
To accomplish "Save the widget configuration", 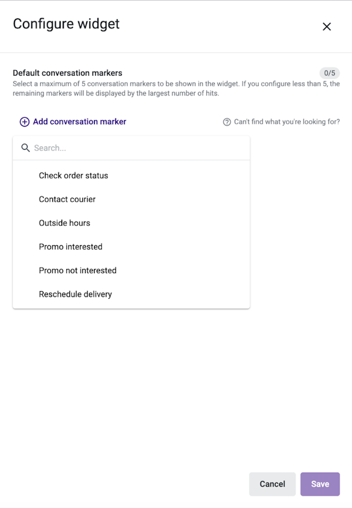I will pos(320,484).
